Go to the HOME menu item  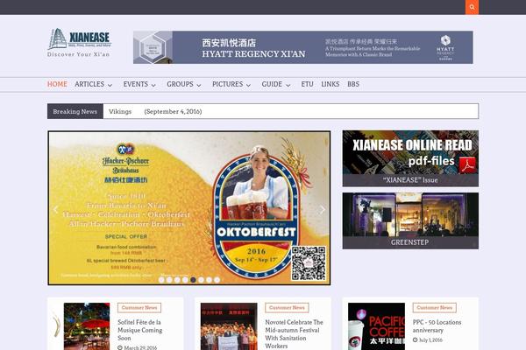[x=57, y=84]
